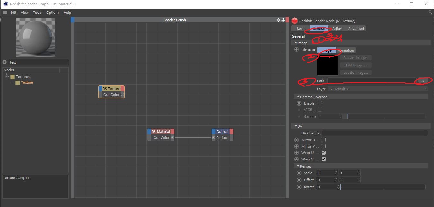This screenshot has height=207, width=434.
Task: Toggle the Wrap U animation dot
Action: pyautogui.click(x=297, y=153)
